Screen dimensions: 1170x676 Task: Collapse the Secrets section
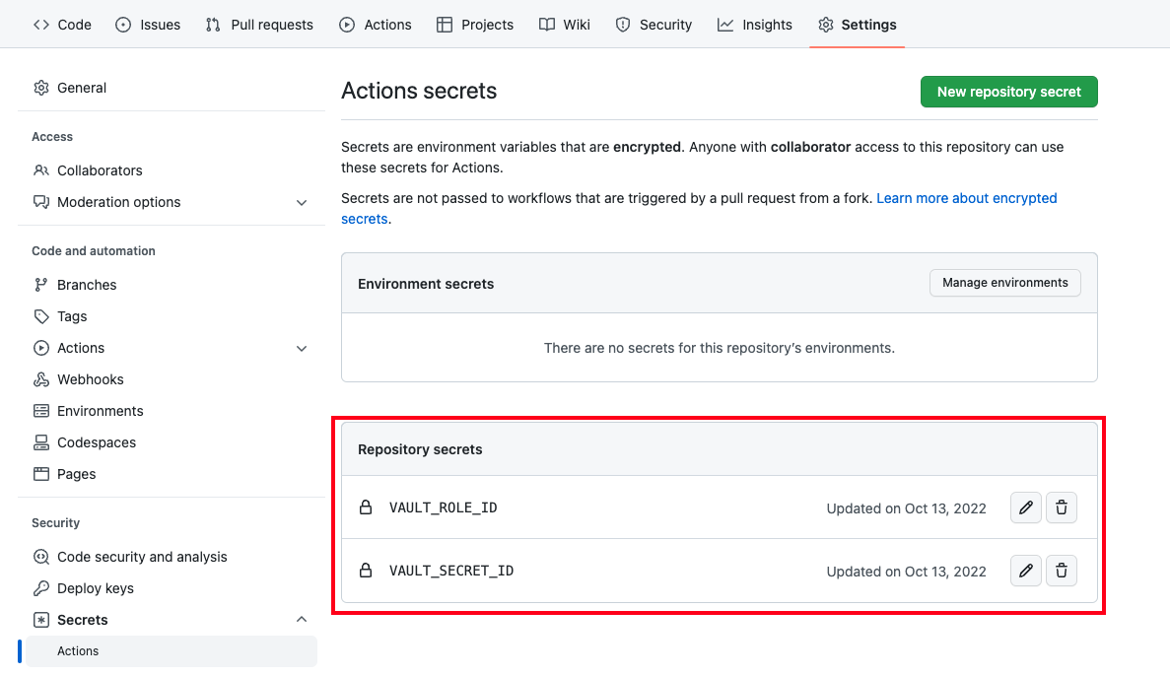point(302,619)
